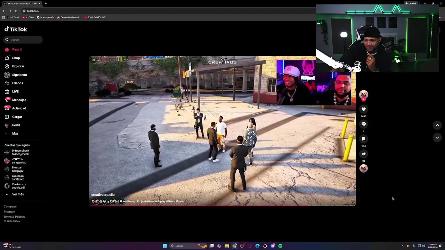Open Spotify from taskbar
445x250 pixels.
click(x=280, y=246)
